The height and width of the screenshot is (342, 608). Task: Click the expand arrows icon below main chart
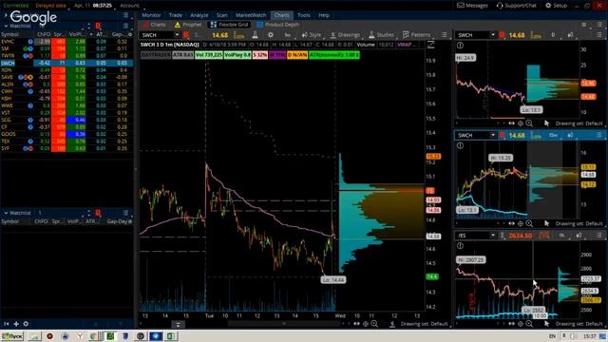tap(356, 323)
